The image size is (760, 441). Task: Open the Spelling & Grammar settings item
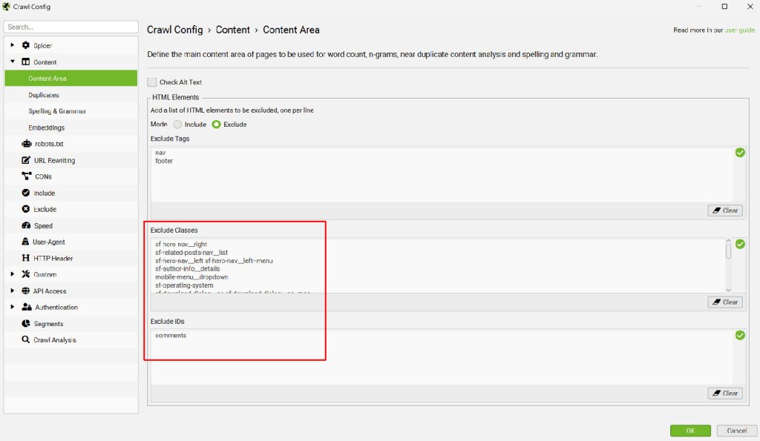tap(71, 111)
